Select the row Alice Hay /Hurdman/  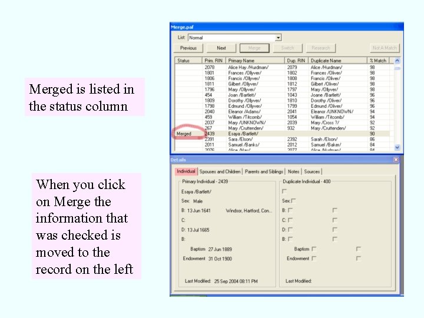click(282, 67)
